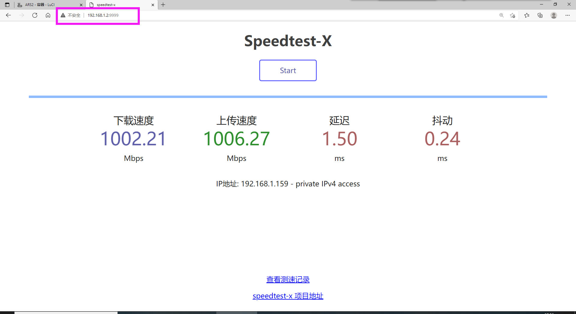Viewport: 576px width, 314px height.
Task: Open the browser home page
Action: [48, 15]
